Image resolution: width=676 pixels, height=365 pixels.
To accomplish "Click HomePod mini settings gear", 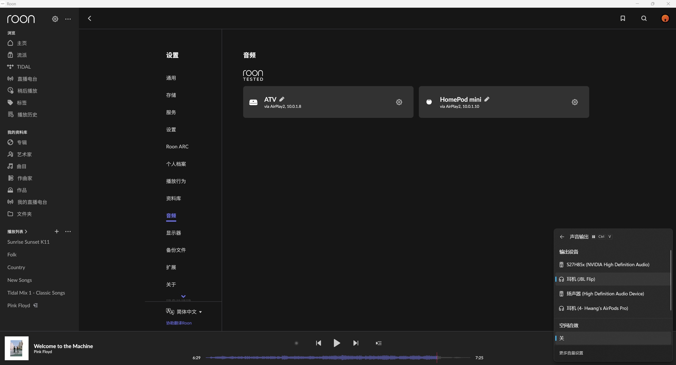I will pyautogui.click(x=575, y=102).
